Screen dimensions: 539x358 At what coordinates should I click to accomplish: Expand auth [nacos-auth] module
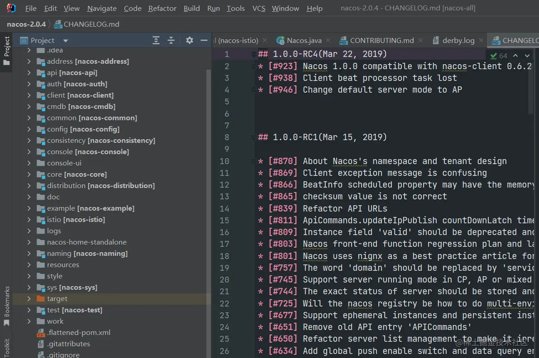(x=29, y=84)
